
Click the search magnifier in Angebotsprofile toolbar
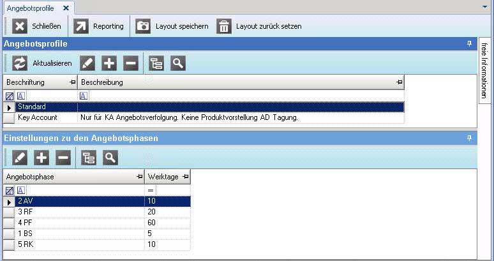coord(178,63)
